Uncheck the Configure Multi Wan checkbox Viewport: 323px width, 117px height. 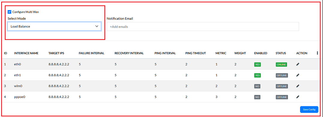pyautogui.click(x=9, y=12)
